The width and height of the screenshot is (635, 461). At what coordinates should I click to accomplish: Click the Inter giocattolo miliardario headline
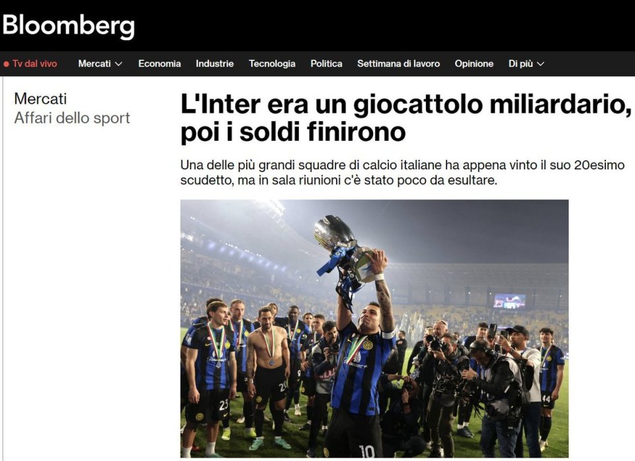(x=406, y=118)
